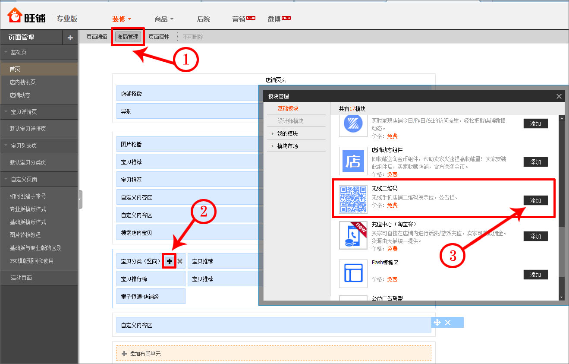The width and height of the screenshot is (569, 364).
Task: Select 首页 in the sidebar
Action: [39, 69]
